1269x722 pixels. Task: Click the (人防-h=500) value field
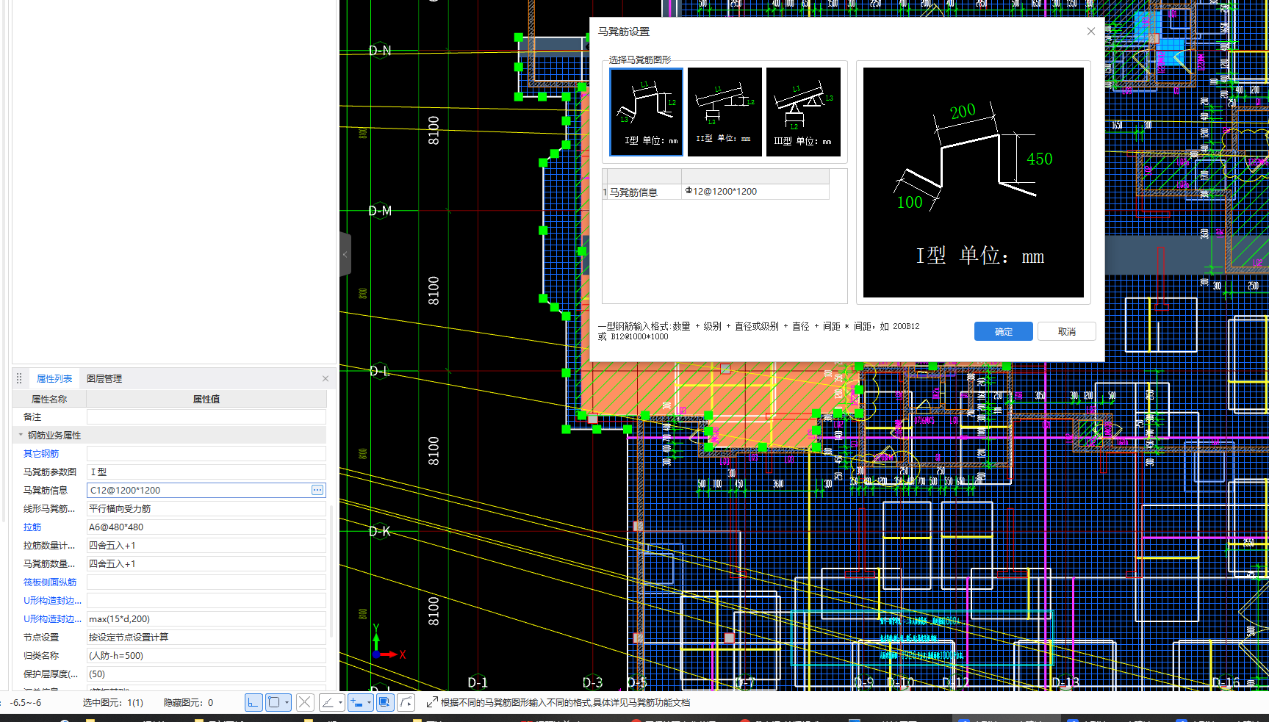click(206, 656)
